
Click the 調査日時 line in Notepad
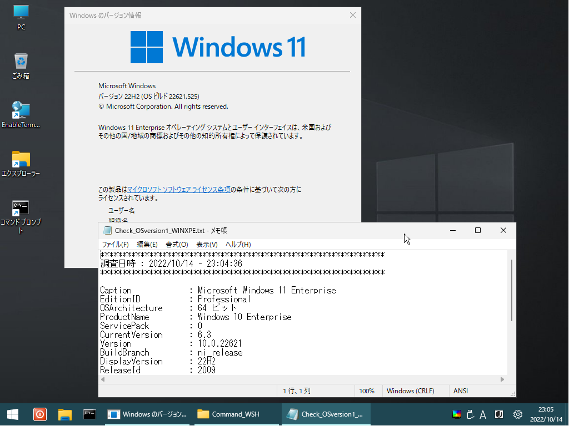pyautogui.click(x=171, y=263)
